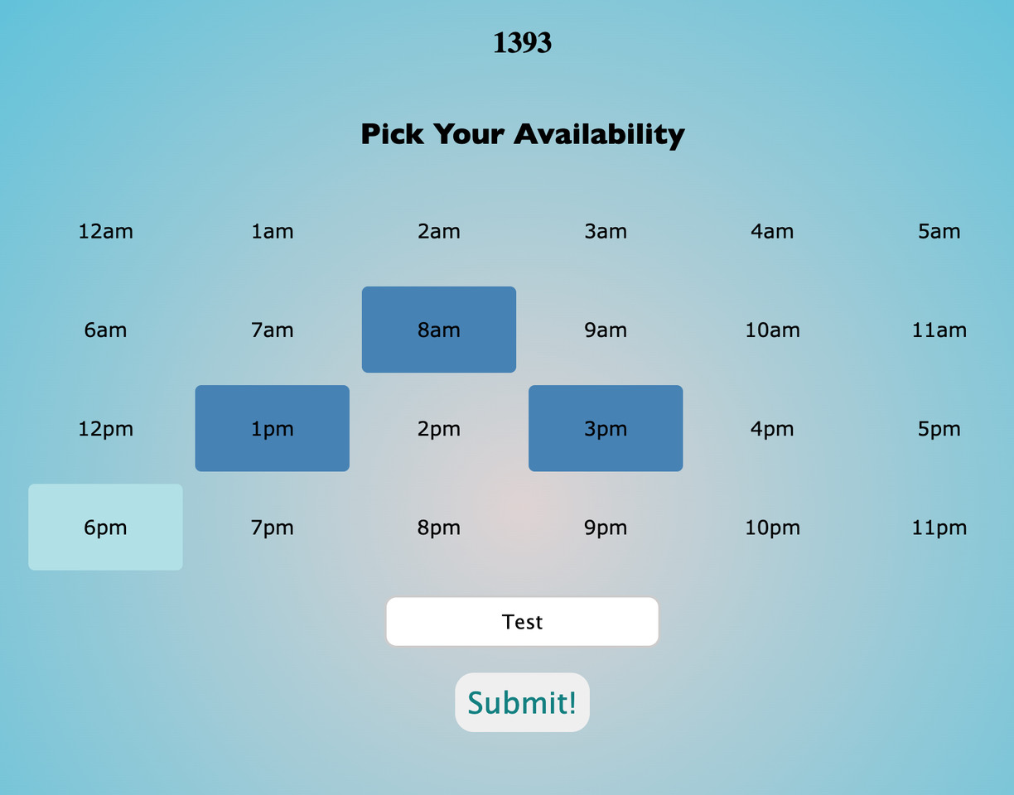This screenshot has width=1014, height=795.
Task: Choose the 11pm time slot
Action: (939, 527)
